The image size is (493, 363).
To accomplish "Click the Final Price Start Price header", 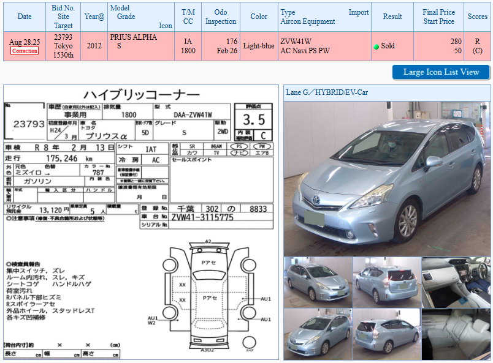I will [x=438, y=17].
